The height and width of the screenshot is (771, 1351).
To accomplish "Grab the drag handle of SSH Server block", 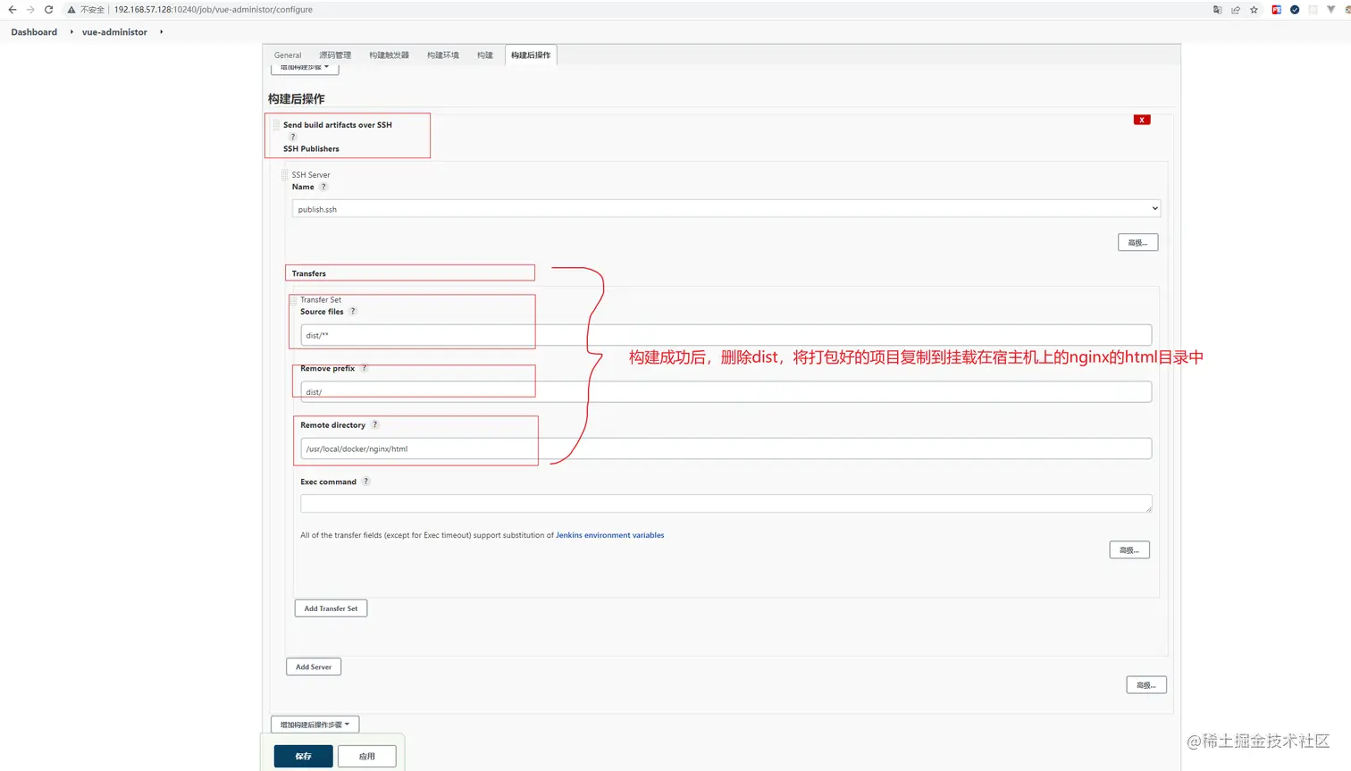I will (x=285, y=175).
